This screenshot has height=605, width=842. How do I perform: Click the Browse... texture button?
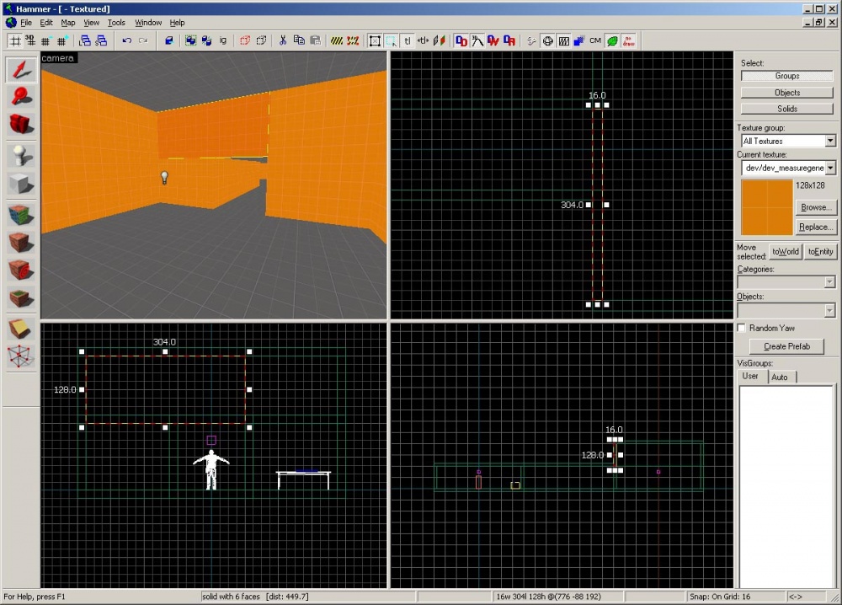[x=816, y=207]
